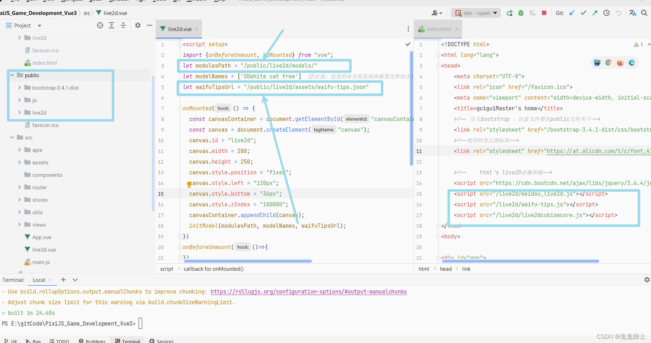Commit changes using the Git checkmark icon
This screenshot has height=343, width=651.
(584, 13)
